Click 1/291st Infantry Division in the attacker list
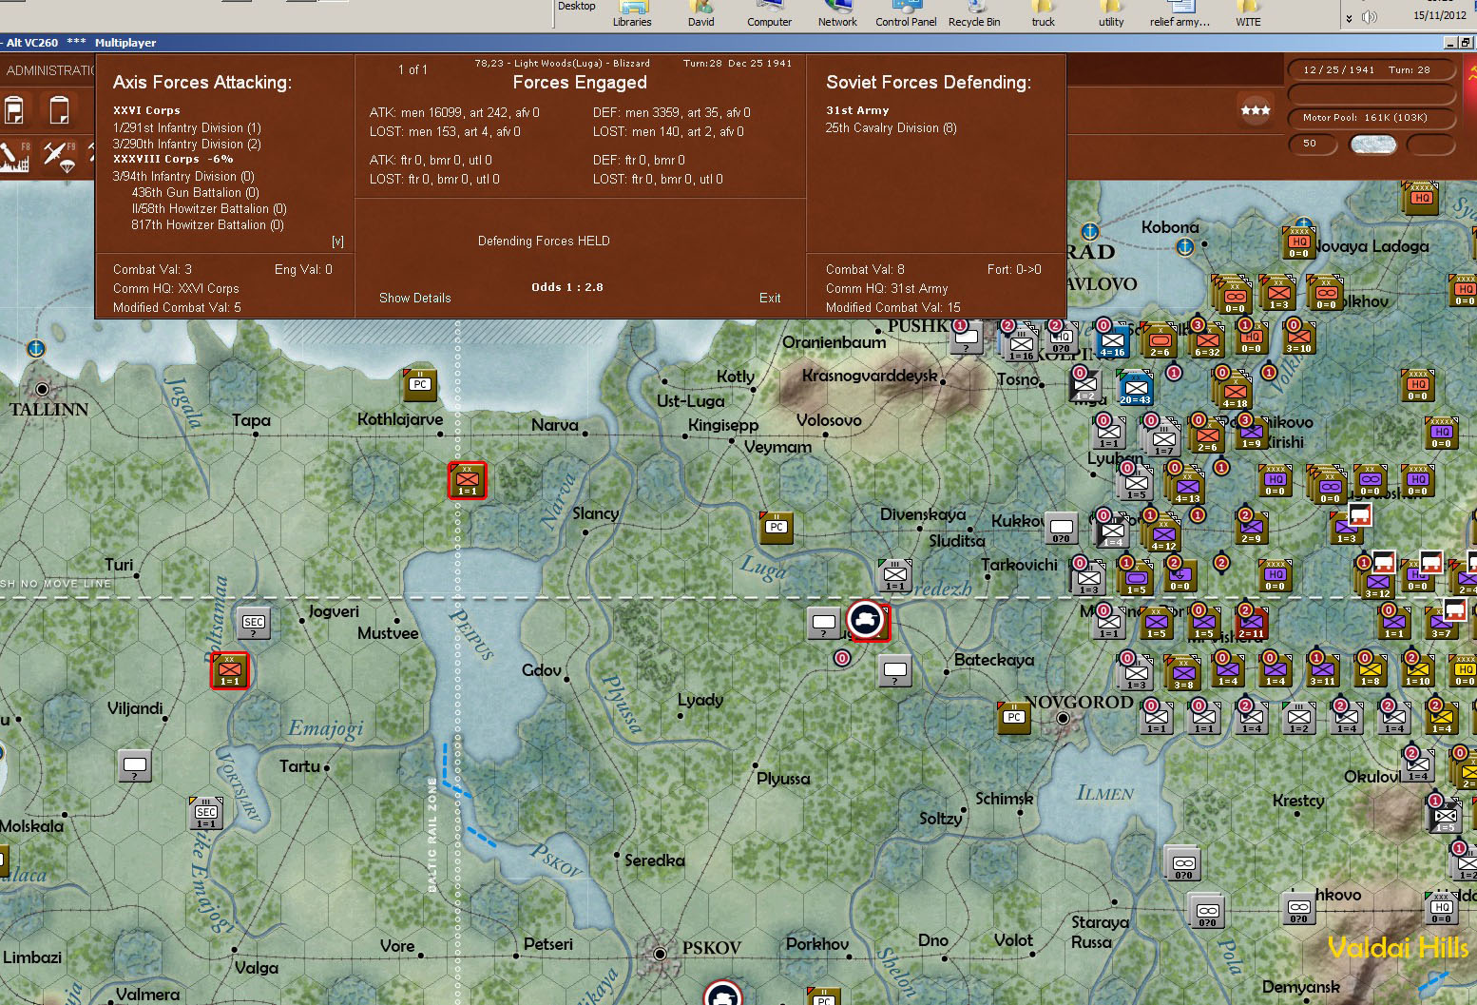The width and height of the screenshot is (1477, 1005). 187,127
